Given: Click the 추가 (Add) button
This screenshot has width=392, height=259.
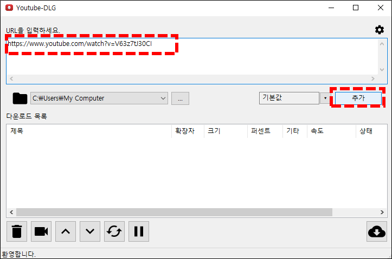Looking at the screenshot, I should 358,98.
